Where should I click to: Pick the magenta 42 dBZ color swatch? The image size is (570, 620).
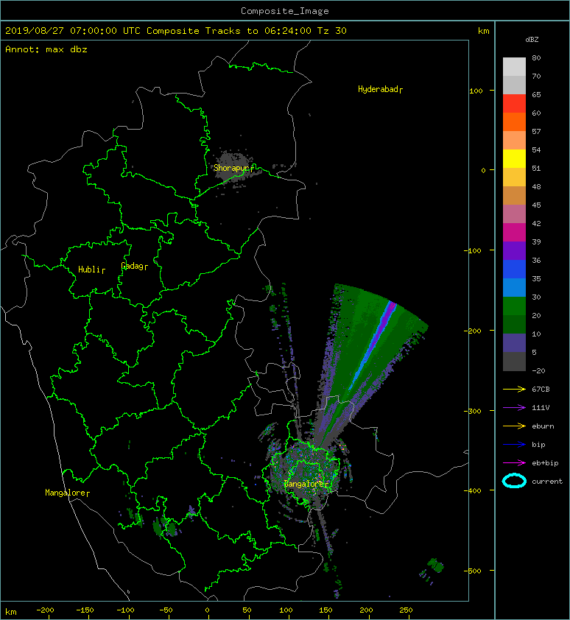pyautogui.click(x=514, y=232)
